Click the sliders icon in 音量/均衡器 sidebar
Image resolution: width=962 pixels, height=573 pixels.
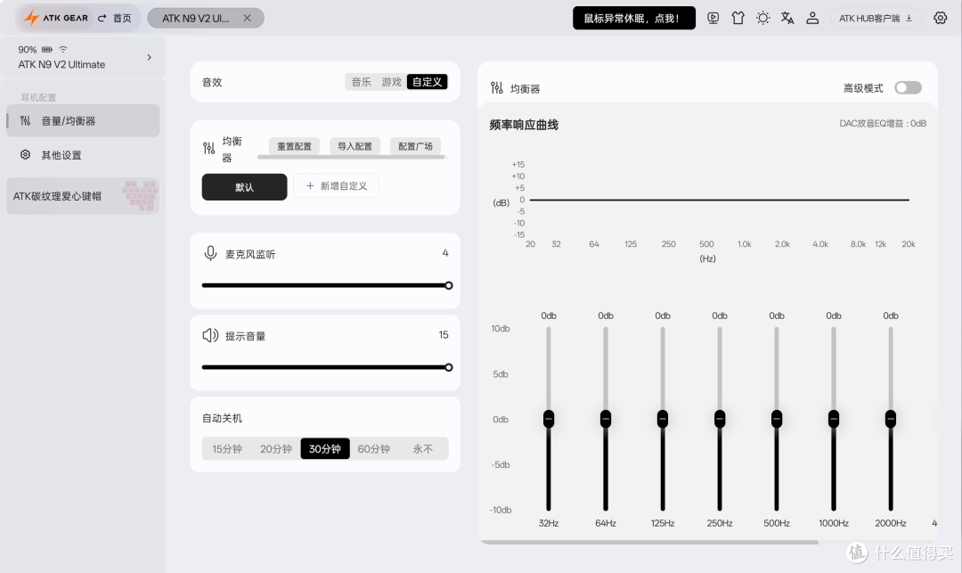tap(25, 121)
